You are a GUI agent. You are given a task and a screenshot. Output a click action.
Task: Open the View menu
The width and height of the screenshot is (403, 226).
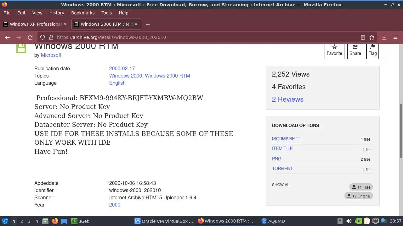37,13
